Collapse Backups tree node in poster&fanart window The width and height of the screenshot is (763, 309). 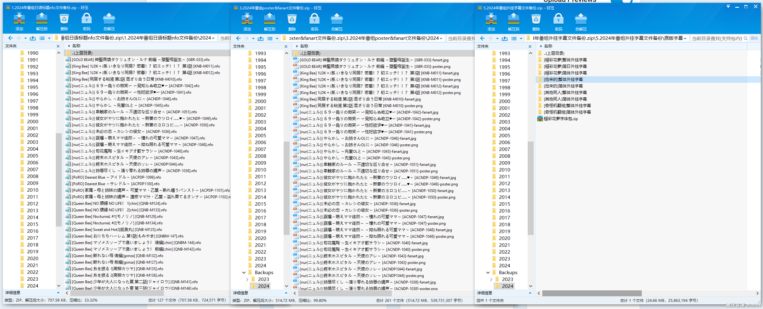point(244,273)
